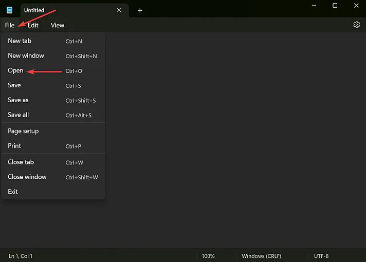Minimize the Notepad window

tap(314, 5)
